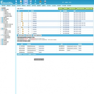
Task: Open the Information (信息) icon in top navigation
Action: 21,2
